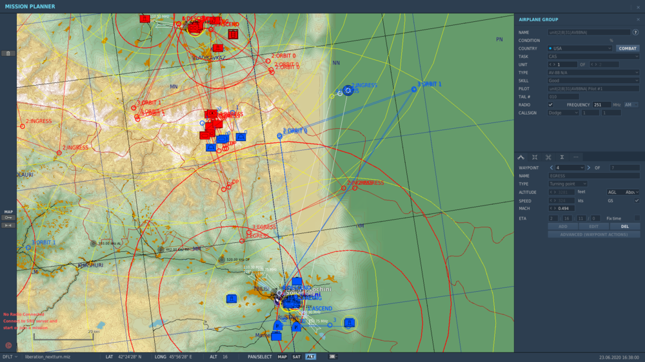The image size is (645, 362).
Task: Click the map key icon button
Action: [8, 217]
